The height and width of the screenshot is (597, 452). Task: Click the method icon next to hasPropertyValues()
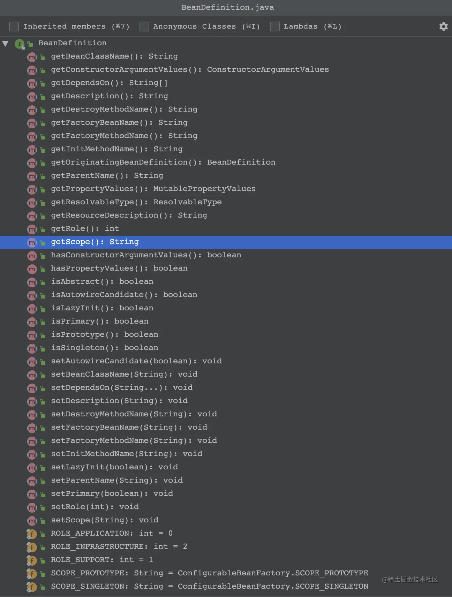pyautogui.click(x=32, y=269)
